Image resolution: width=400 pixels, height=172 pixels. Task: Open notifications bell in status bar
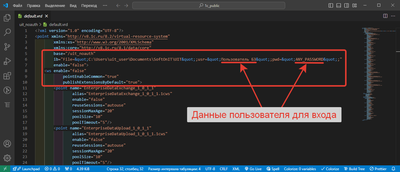(393, 169)
